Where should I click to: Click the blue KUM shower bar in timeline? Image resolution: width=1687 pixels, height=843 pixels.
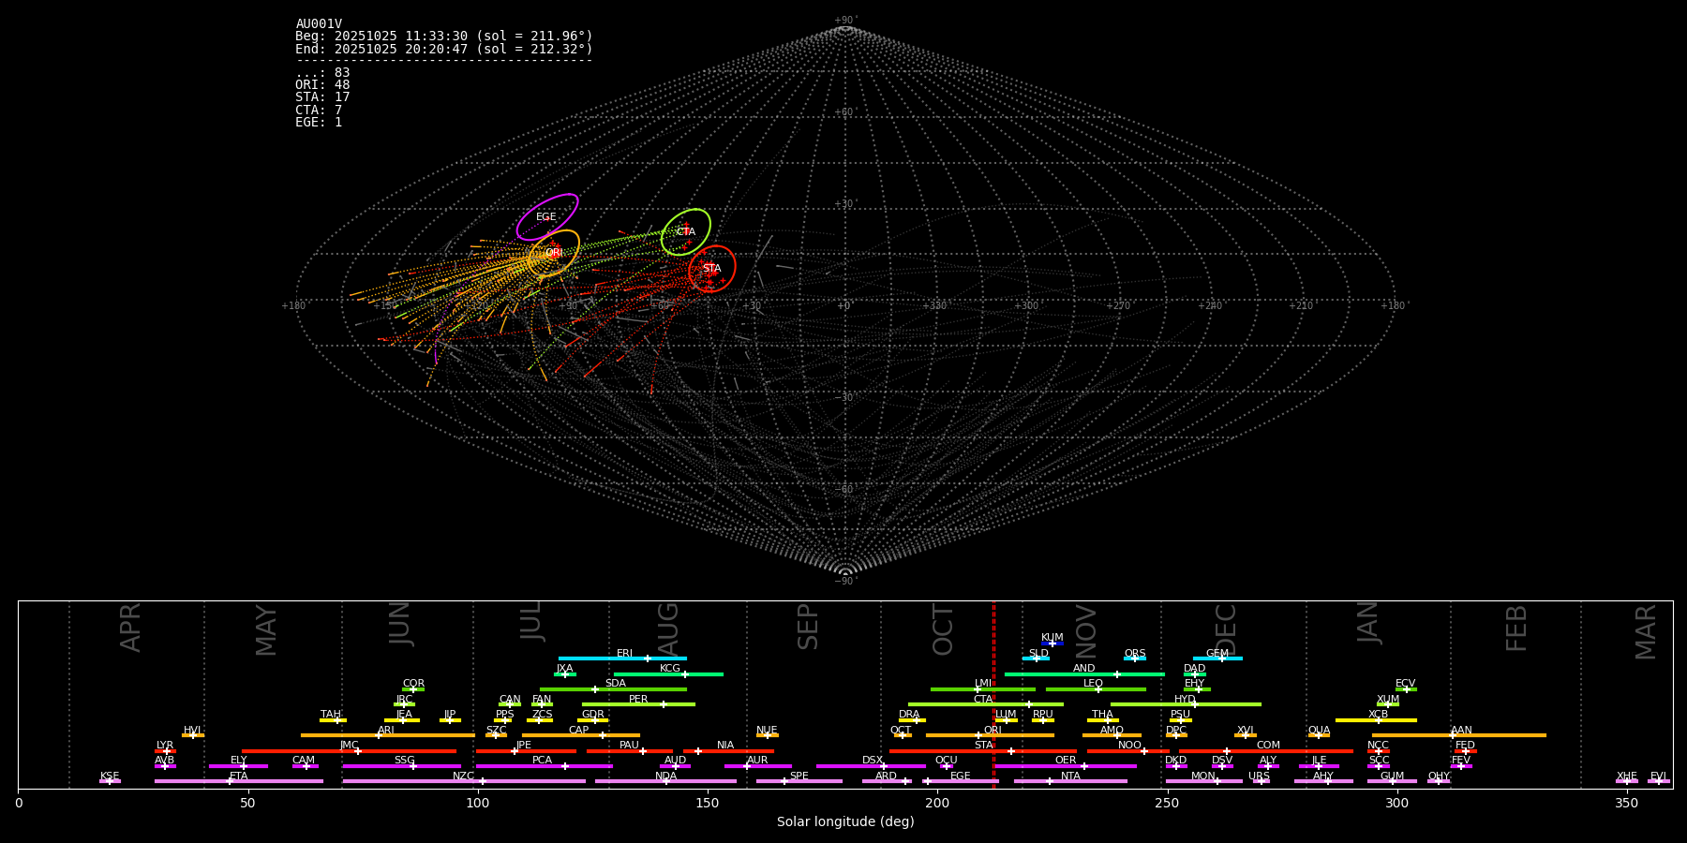click(x=1053, y=643)
